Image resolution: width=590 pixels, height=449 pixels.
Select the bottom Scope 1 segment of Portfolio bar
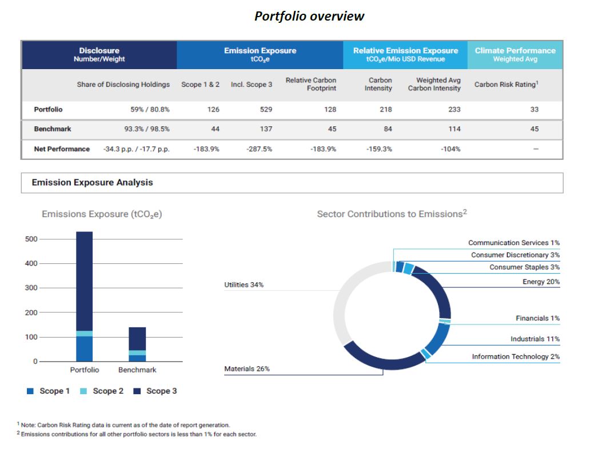tap(84, 349)
